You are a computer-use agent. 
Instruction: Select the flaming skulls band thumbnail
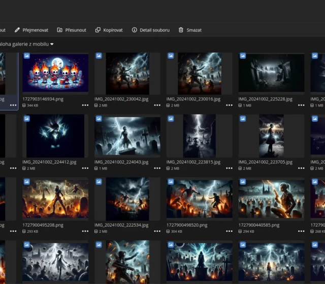55,74
